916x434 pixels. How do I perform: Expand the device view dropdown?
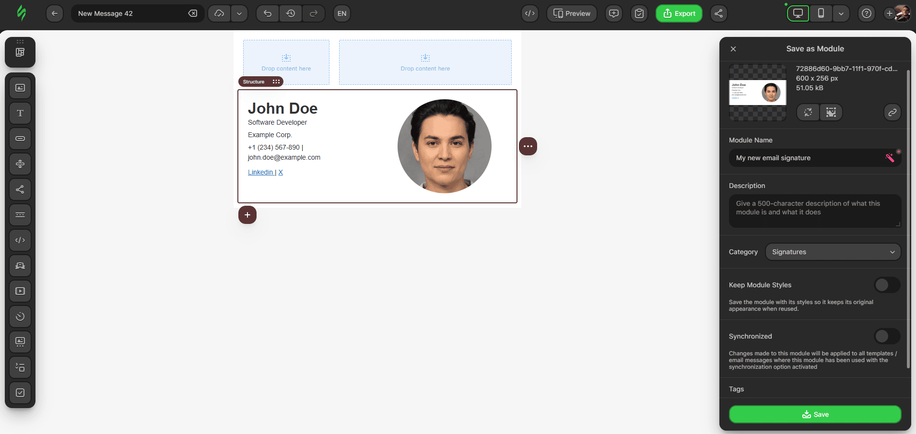841,13
